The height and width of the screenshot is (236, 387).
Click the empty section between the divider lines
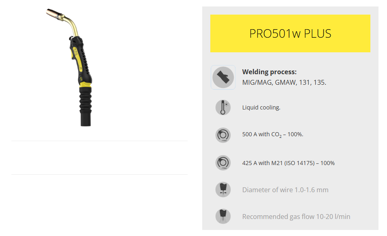[x=99, y=158]
